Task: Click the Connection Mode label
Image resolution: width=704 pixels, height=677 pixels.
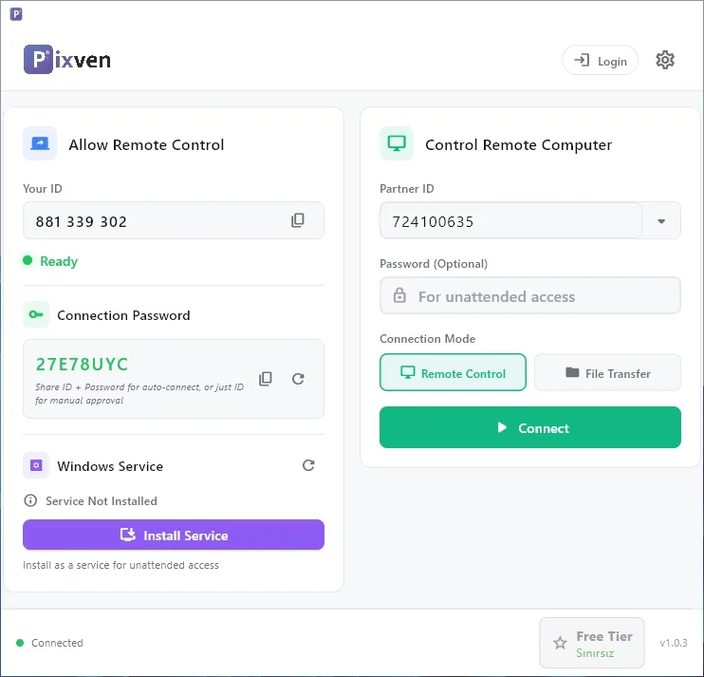Action: [427, 339]
